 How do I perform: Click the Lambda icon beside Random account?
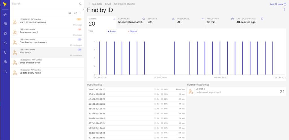pyautogui.click(x=15, y=32)
